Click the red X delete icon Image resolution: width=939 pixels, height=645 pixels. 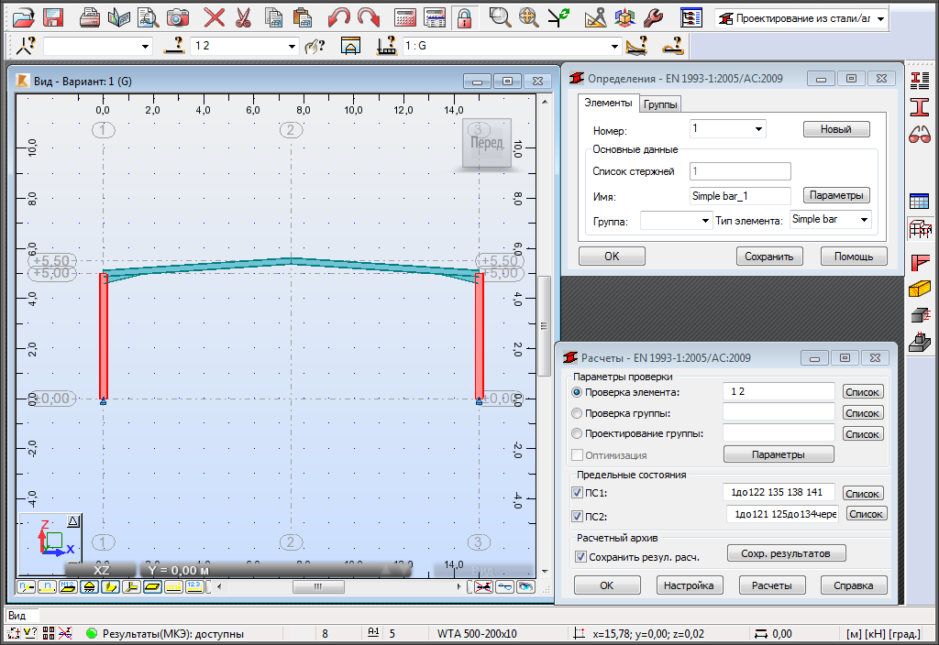pyautogui.click(x=213, y=17)
